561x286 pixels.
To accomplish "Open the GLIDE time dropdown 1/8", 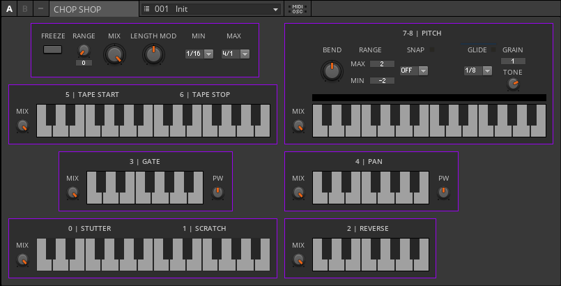I will pyautogui.click(x=478, y=70).
